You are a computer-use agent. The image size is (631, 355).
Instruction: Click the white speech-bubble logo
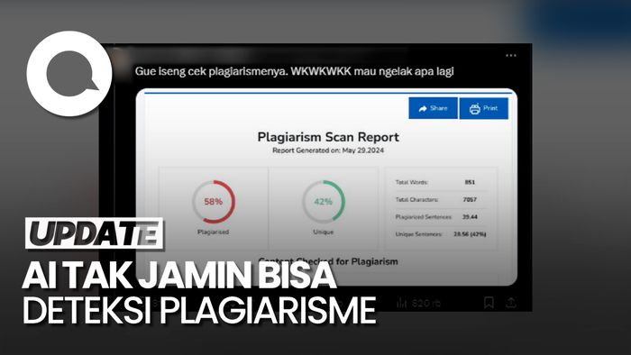pyautogui.click(x=69, y=74)
